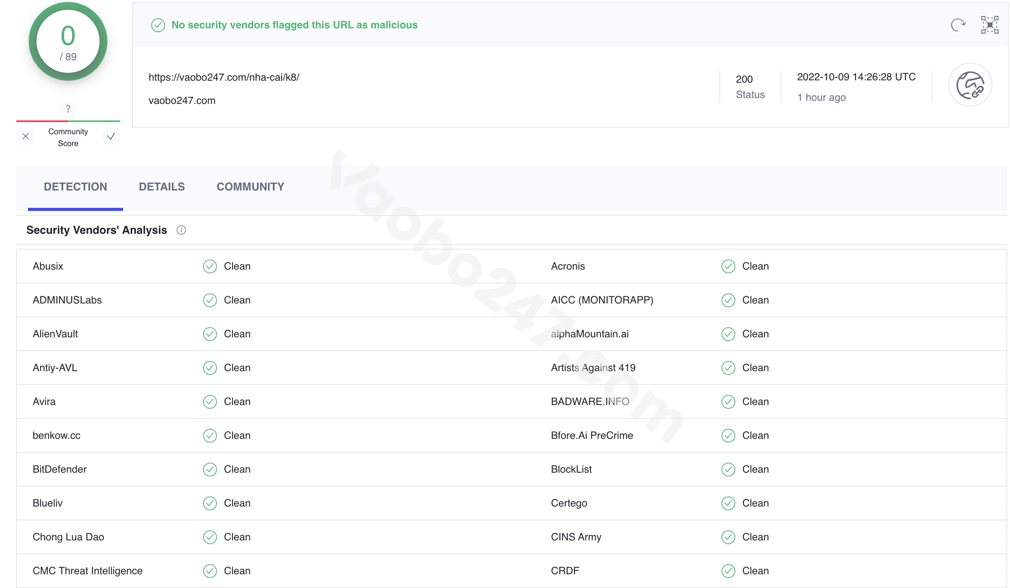Click the CRDF clean checkmark icon
The image size is (1010, 588).
(728, 571)
